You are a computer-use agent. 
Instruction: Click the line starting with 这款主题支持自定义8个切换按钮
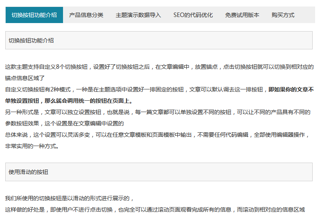(159, 67)
